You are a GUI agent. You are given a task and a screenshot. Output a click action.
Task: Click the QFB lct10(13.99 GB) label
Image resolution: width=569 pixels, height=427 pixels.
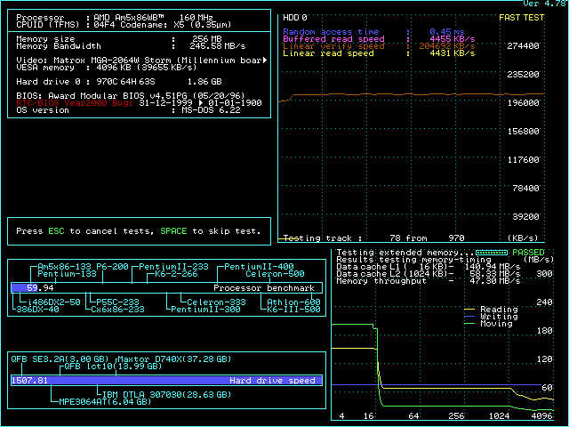pos(113,367)
